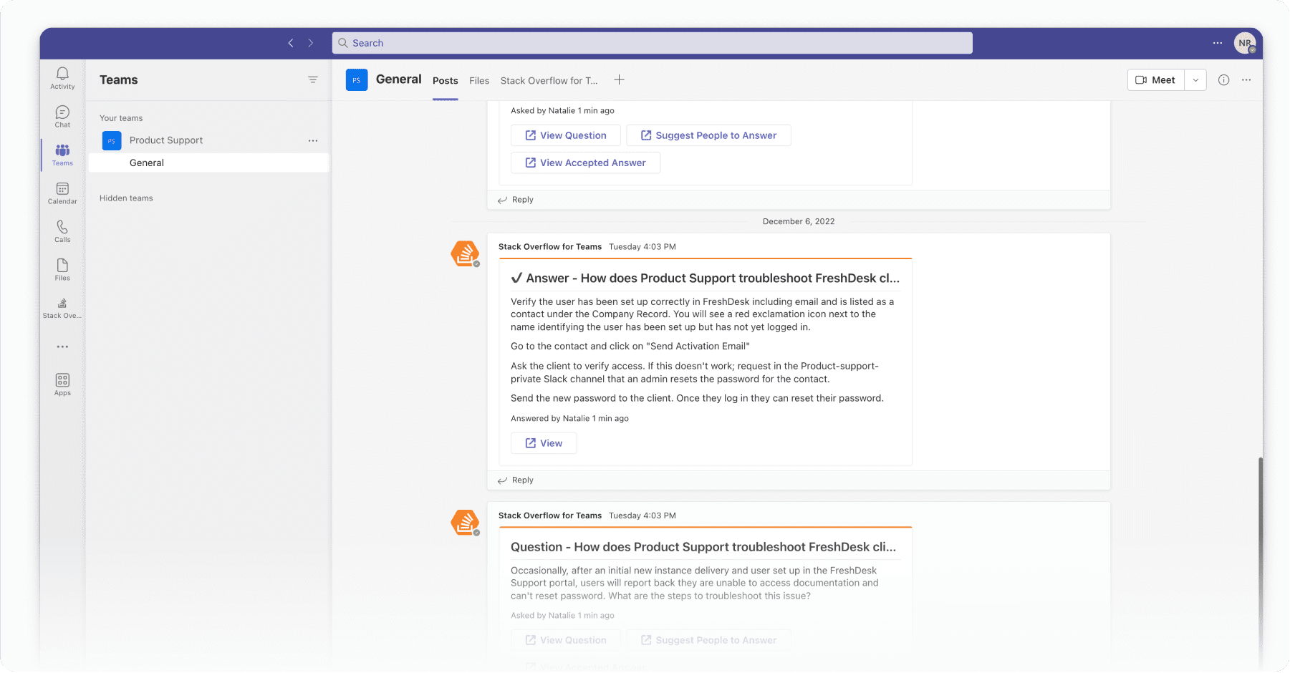Screen dimensions: 1290x673
Task: Open more options for Product Support team
Action: pos(313,140)
